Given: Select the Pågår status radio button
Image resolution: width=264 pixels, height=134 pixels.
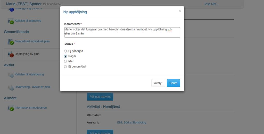Looking at the screenshot, I should pos(65,56).
